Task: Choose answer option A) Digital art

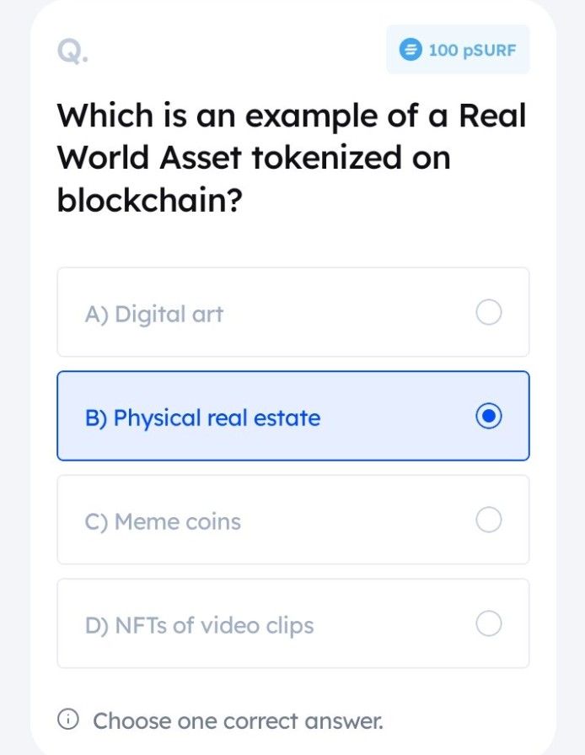Action: pyautogui.click(x=292, y=312)
